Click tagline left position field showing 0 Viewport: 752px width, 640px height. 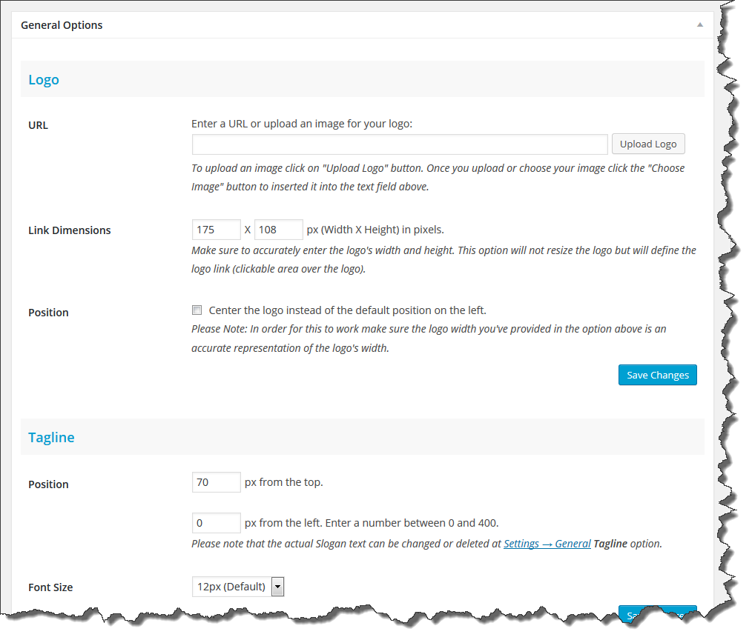click(216, 523)
